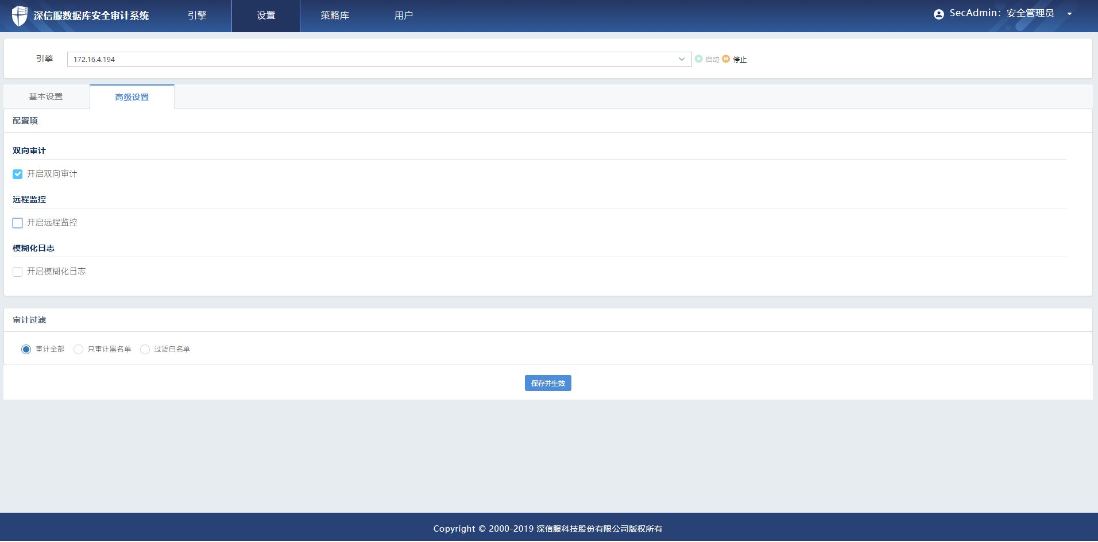Switch to the 基本设置 tab

click(46, 97)
